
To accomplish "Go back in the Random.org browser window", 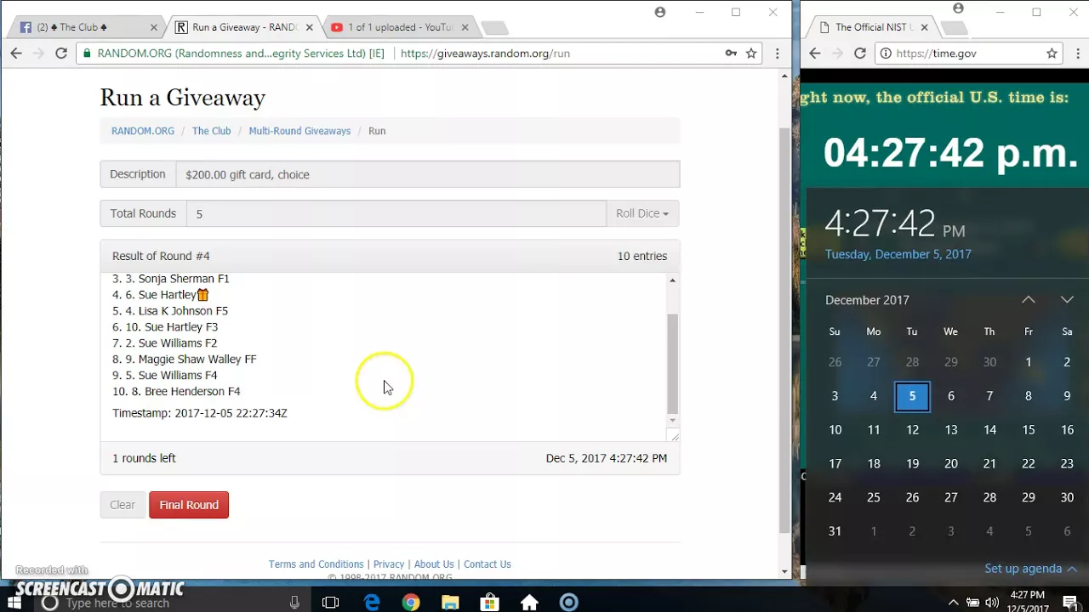I will coord(16,53).
